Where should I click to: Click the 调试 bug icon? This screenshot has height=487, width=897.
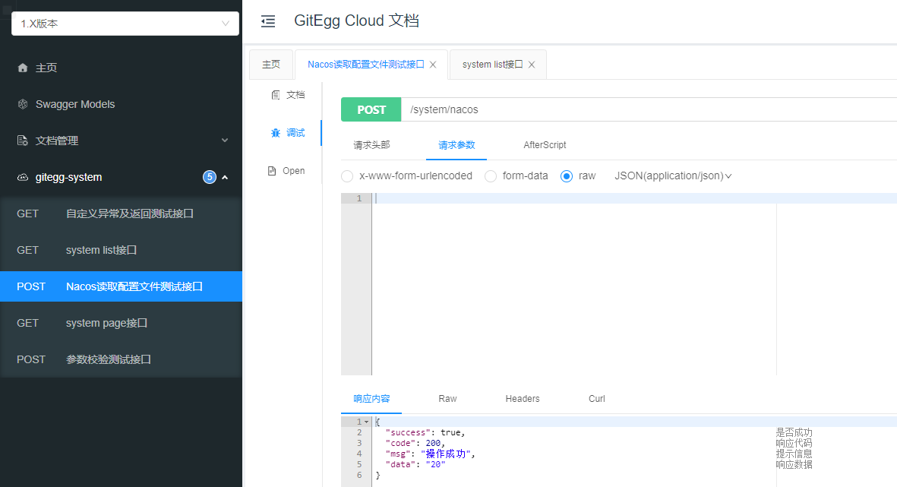[x=276, y=133]
